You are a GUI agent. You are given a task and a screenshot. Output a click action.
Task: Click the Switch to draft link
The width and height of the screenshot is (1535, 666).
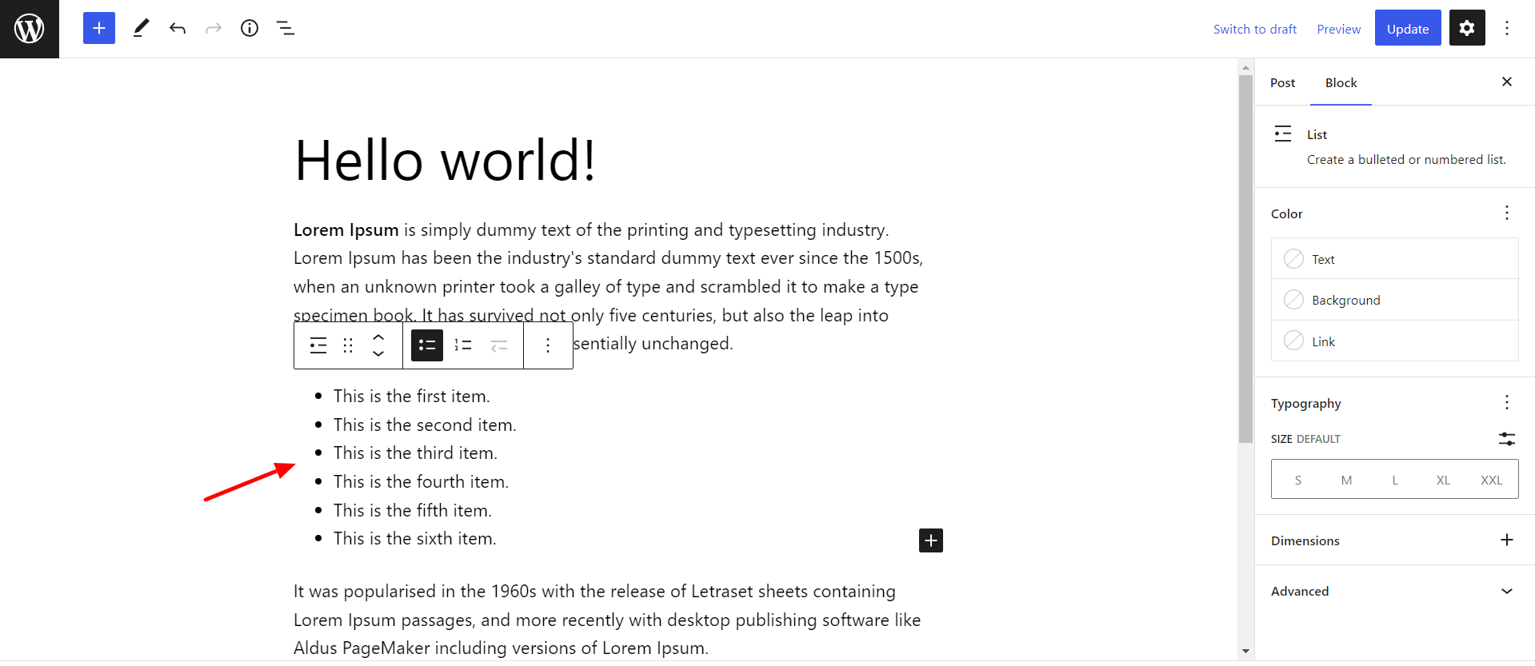[x=1255, y=29]
